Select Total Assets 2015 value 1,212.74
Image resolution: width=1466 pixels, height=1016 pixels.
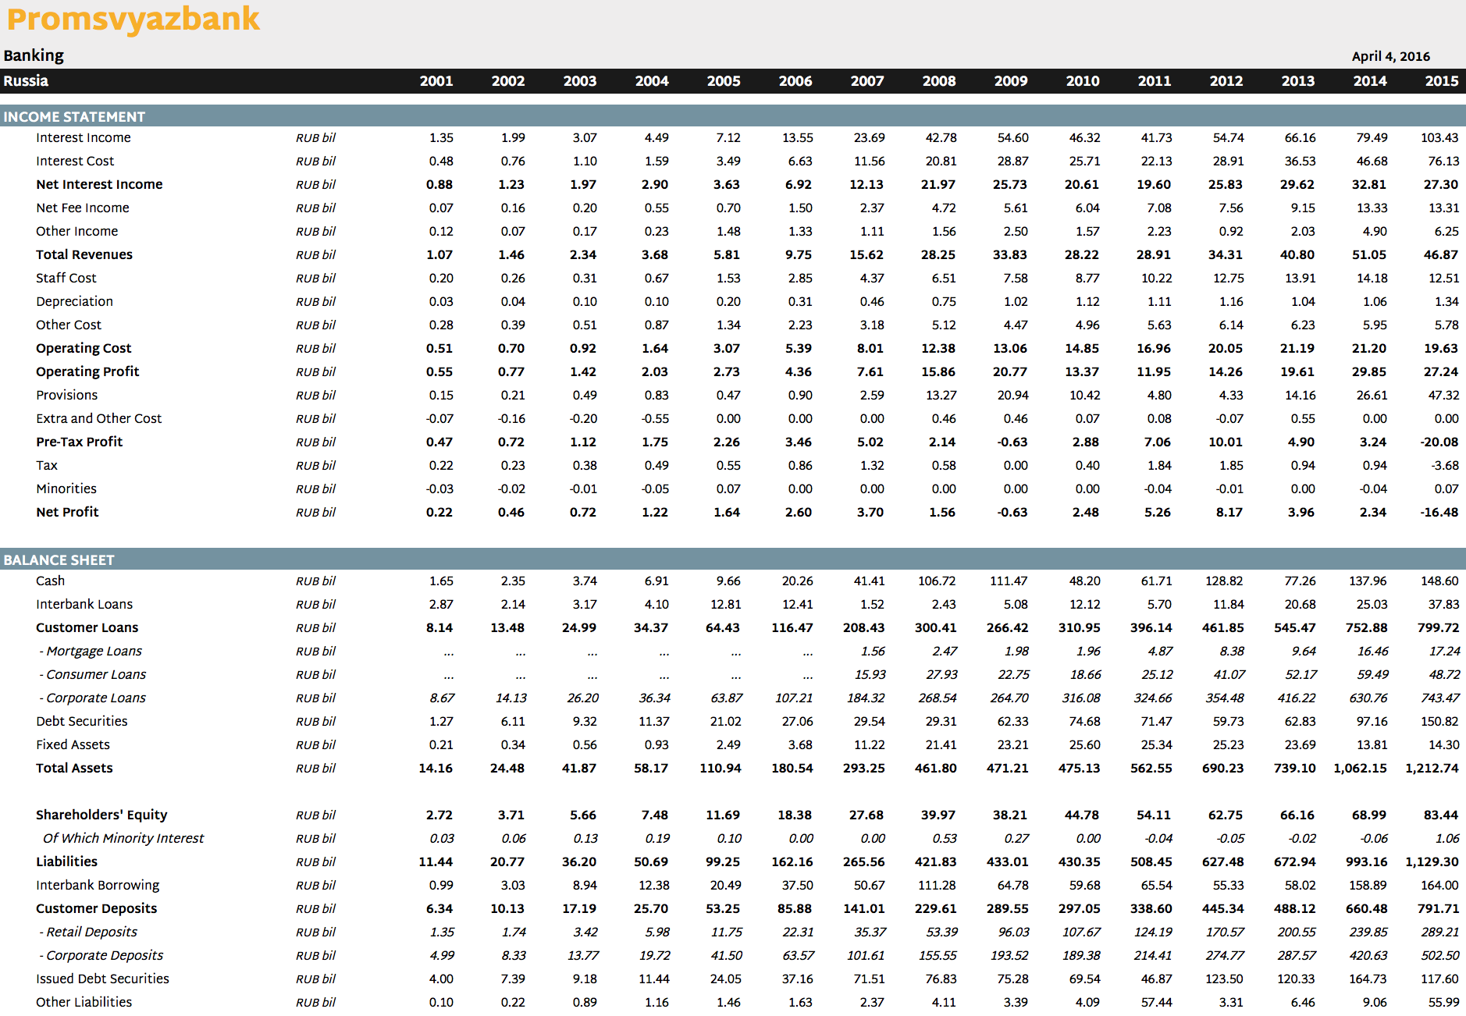click(1432, 769)
